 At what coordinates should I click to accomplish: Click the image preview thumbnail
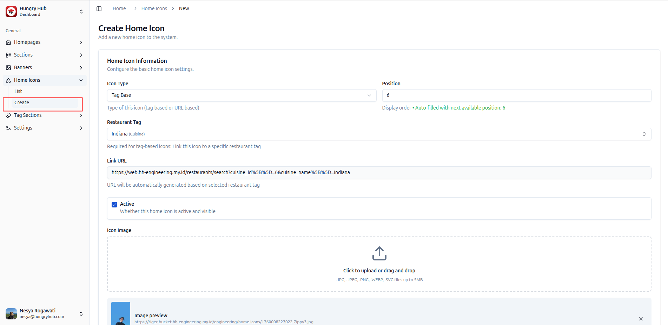[x=121, y=314]
